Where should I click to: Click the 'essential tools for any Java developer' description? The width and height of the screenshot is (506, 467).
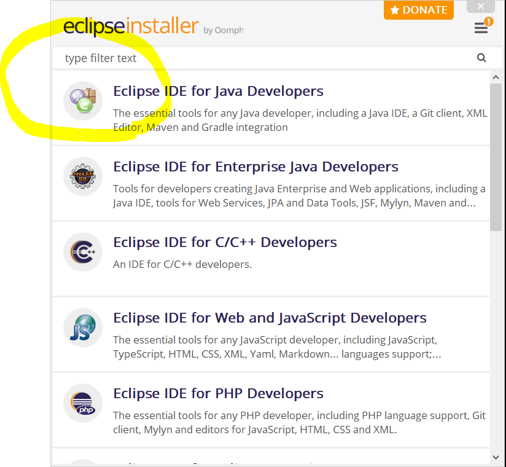pos(300,120)
